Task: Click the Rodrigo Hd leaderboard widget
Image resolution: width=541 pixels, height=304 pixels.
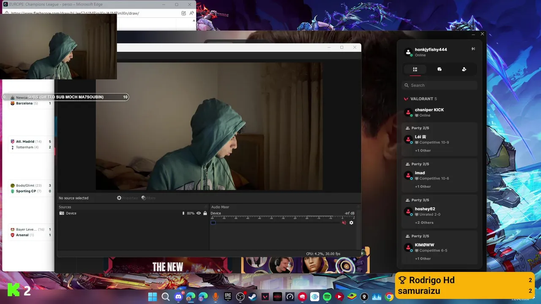Action: [465, 285]
